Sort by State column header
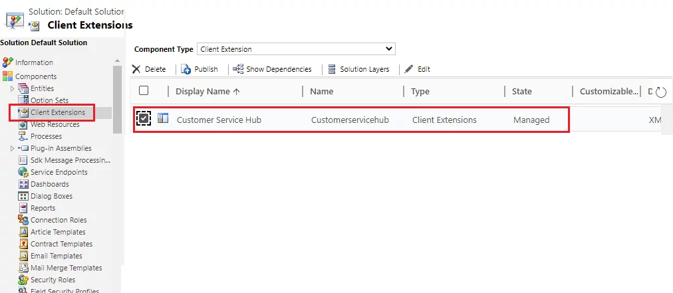Image resolution: width=673 pixels, height=293 pixels. pos(522,92)
